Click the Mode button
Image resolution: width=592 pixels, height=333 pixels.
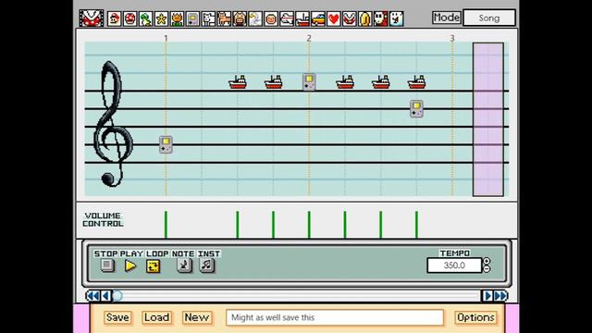446,18
